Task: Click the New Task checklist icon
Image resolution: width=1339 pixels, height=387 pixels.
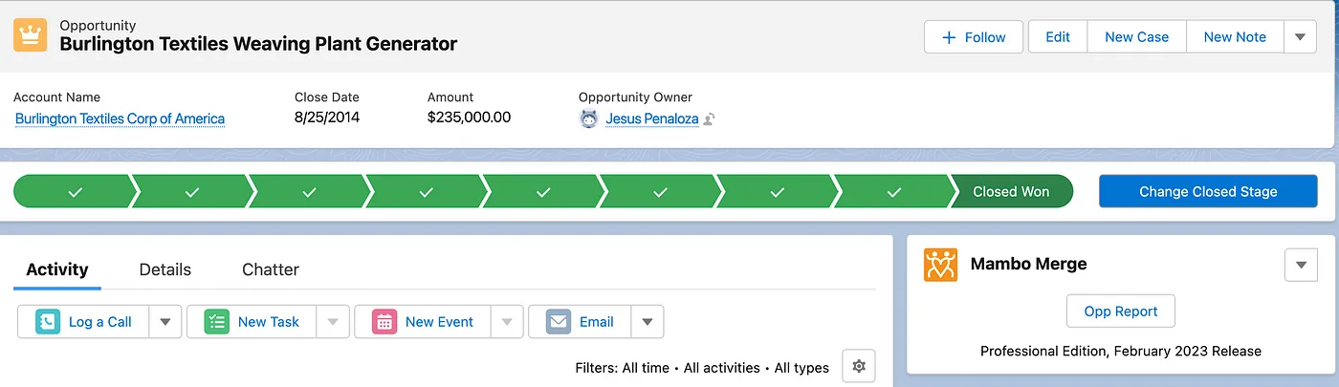Action: pyautogui.click(x=216, y=322)
